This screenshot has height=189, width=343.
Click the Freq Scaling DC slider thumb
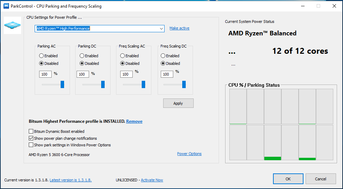[184, 84]
